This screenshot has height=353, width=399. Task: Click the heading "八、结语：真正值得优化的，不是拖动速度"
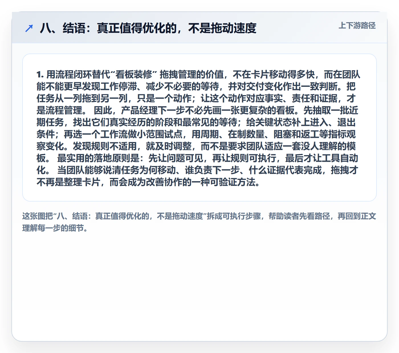pos(148,28)
